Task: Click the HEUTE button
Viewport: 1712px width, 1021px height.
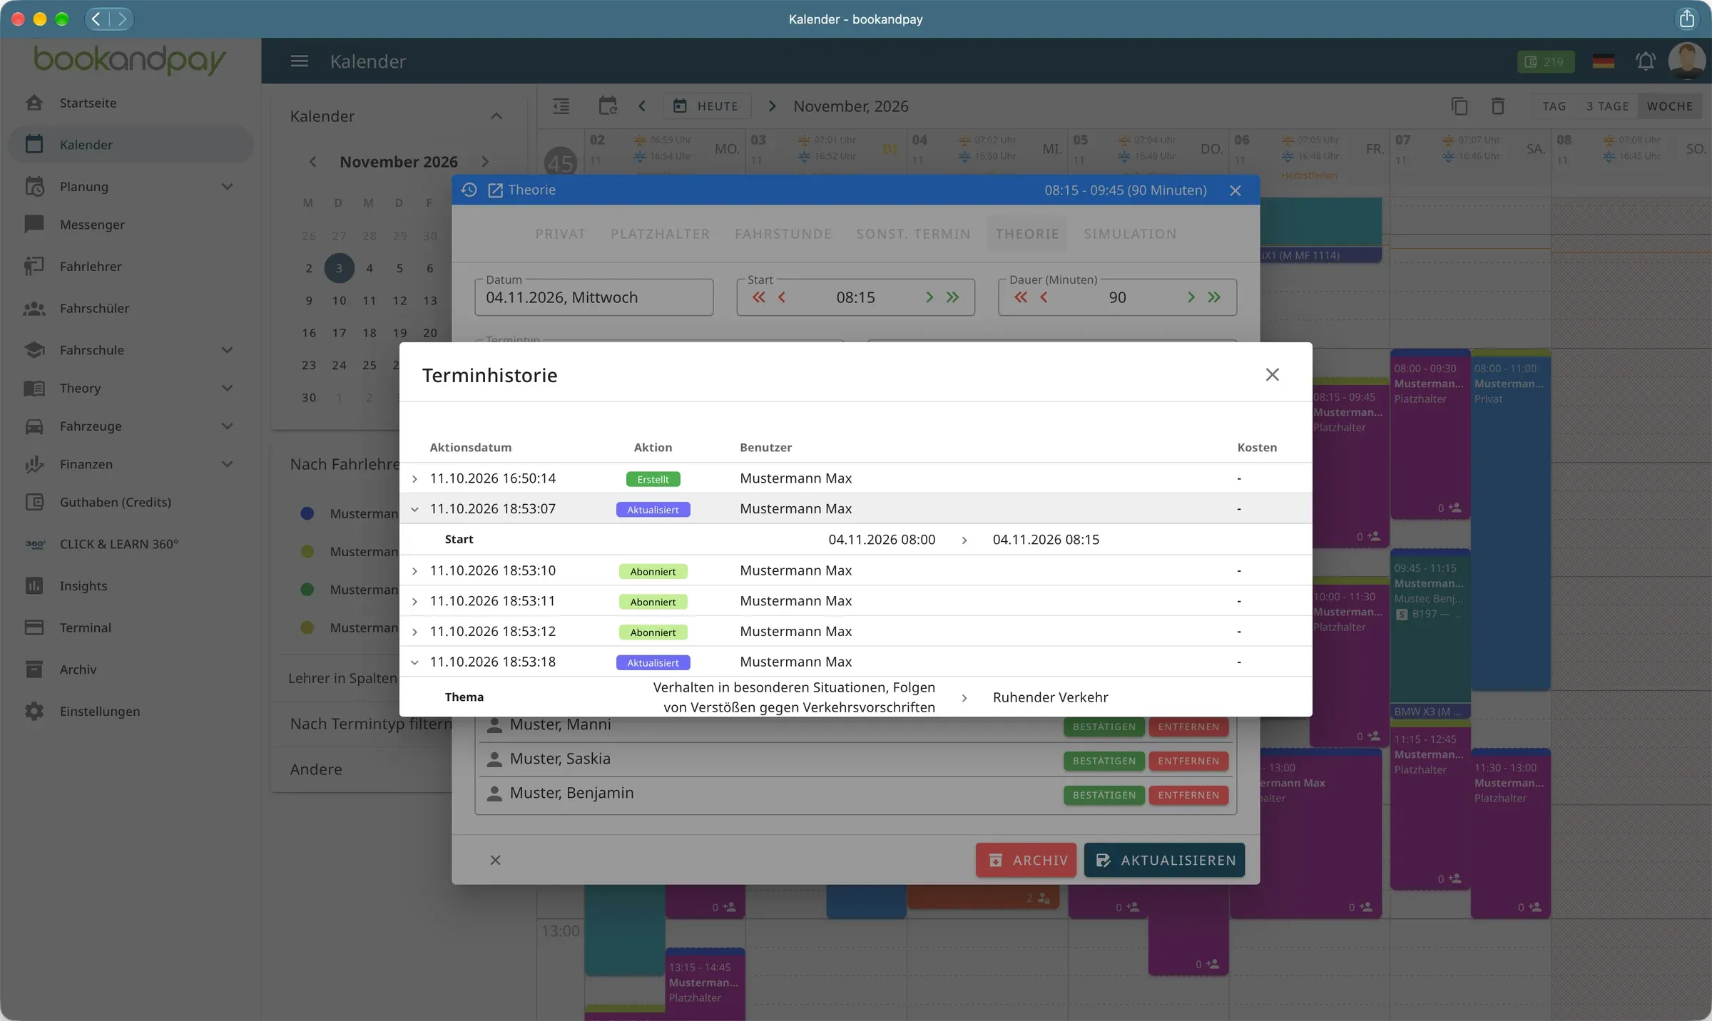Action: click(707, 106)
